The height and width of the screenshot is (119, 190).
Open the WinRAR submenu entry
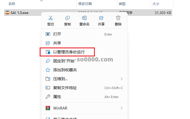(x=84, y=108)
